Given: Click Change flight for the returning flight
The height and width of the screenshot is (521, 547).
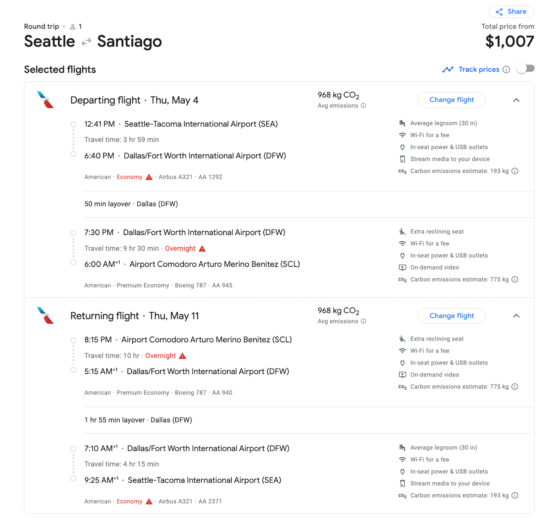Looking at the screenshot, I should coord(452,316).
